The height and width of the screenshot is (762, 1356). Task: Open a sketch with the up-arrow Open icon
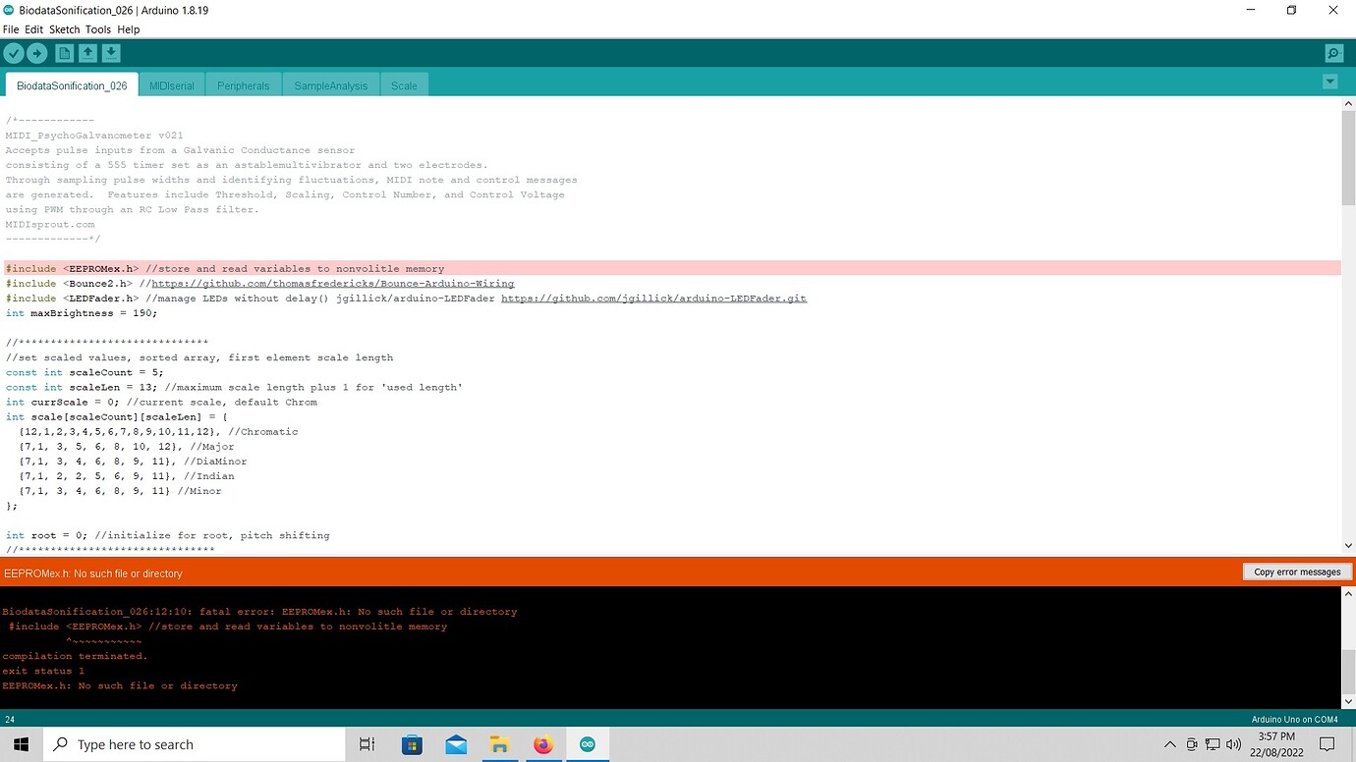click(x=86, y=53)
